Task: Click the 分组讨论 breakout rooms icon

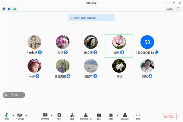Action: tap(125, 116)
